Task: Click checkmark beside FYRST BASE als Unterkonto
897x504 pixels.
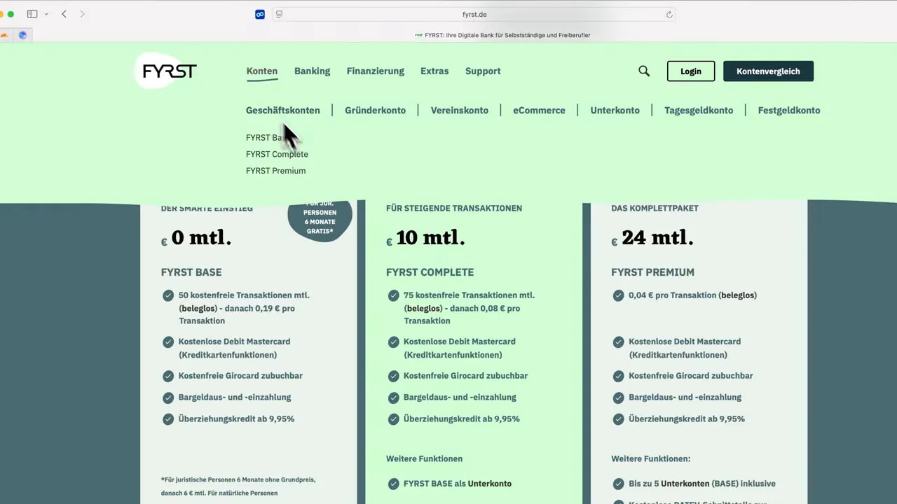Action: [393, 484]
